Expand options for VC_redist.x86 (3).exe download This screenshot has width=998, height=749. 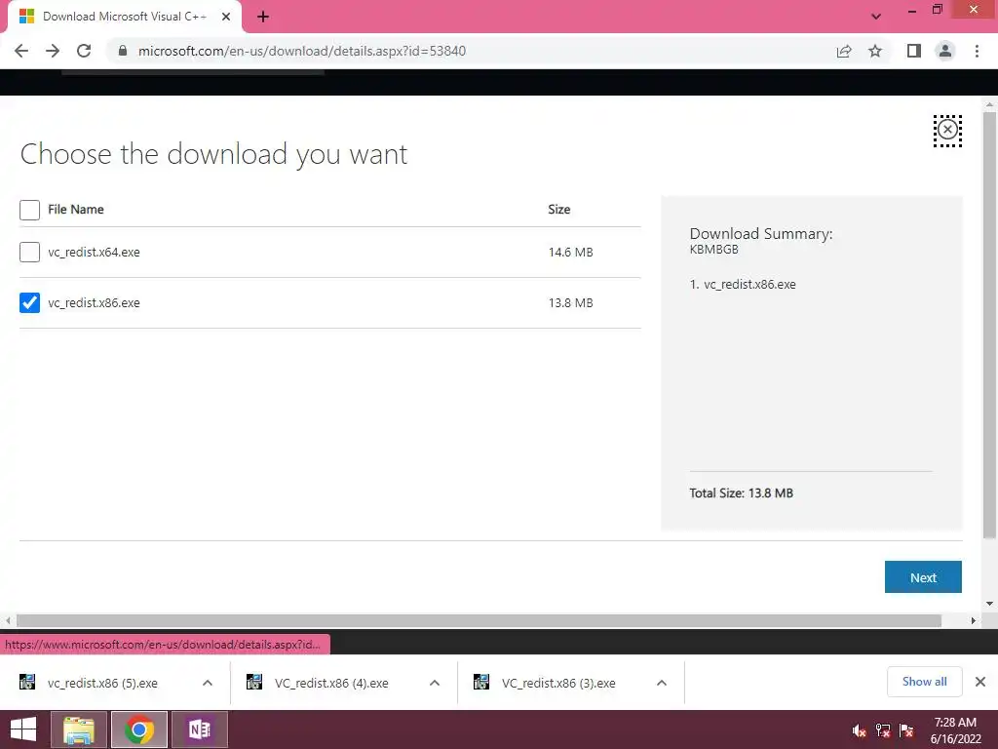tap(662, 683)
